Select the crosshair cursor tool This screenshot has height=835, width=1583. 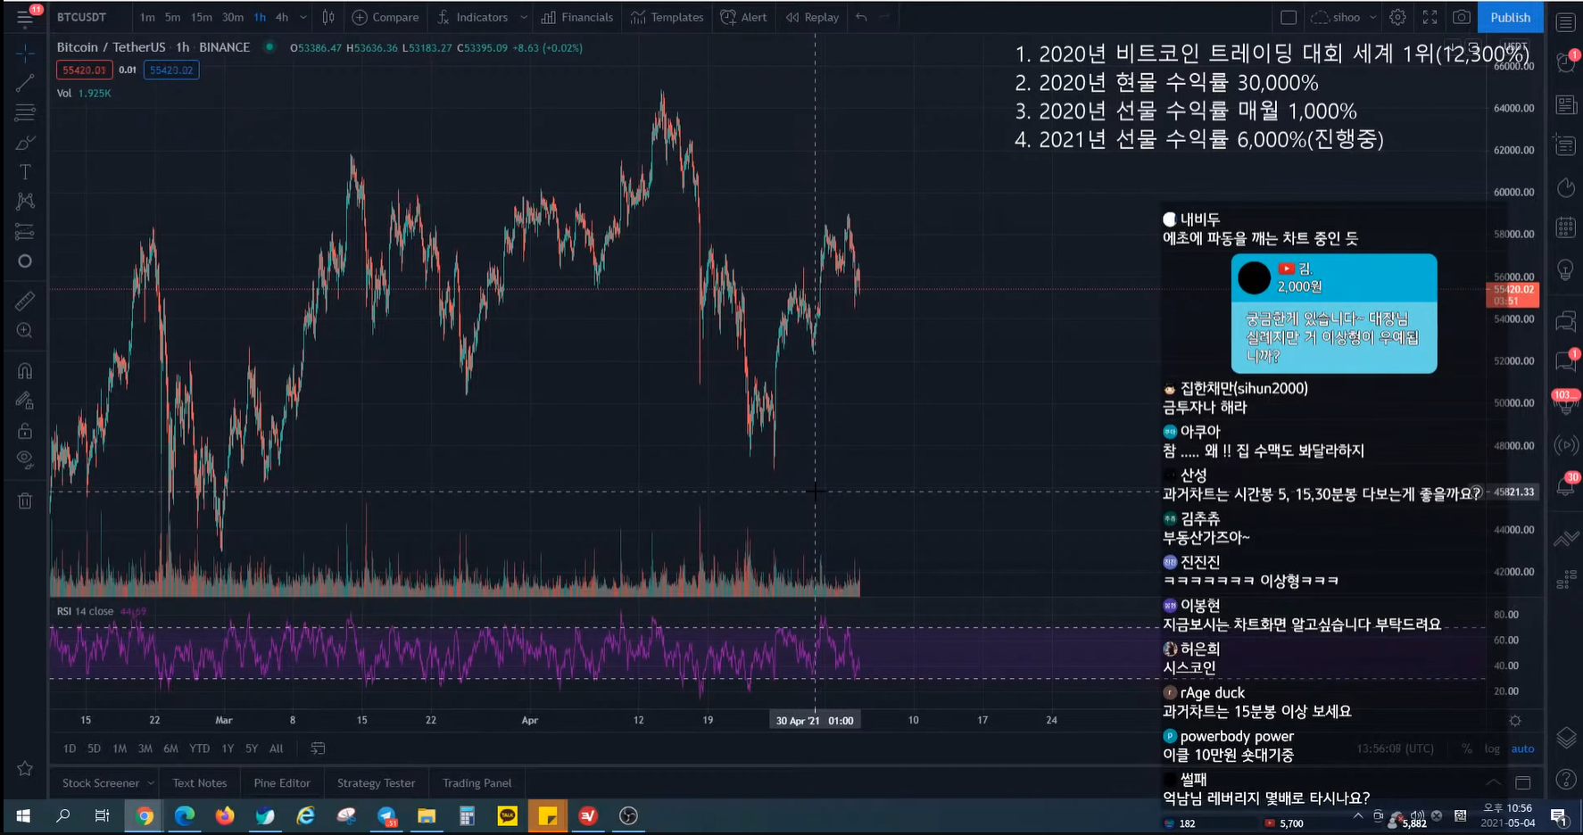pyautogui.click(x=25, y=54)
